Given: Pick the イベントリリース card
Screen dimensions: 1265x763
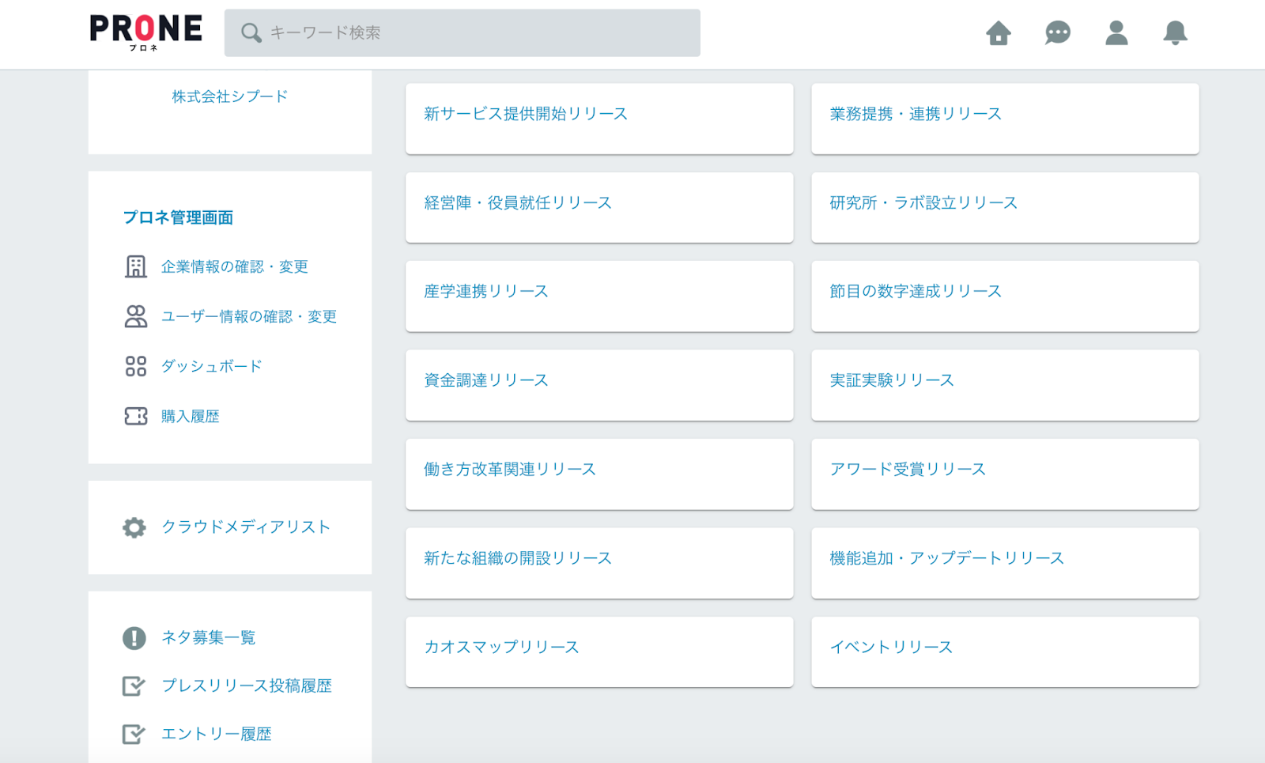Looking at the screenshot, I should tap(1005, 652).
